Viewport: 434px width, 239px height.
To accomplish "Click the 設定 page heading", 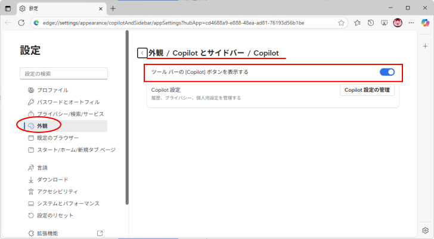I will [30, 50].
